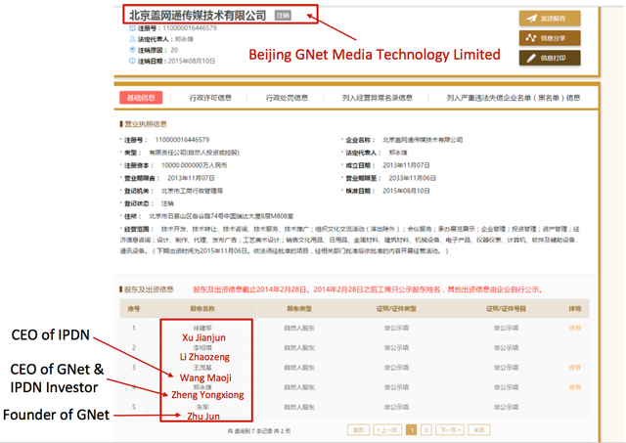Click the 序号 column header
The image size is (626, 443).
[134, 308]
